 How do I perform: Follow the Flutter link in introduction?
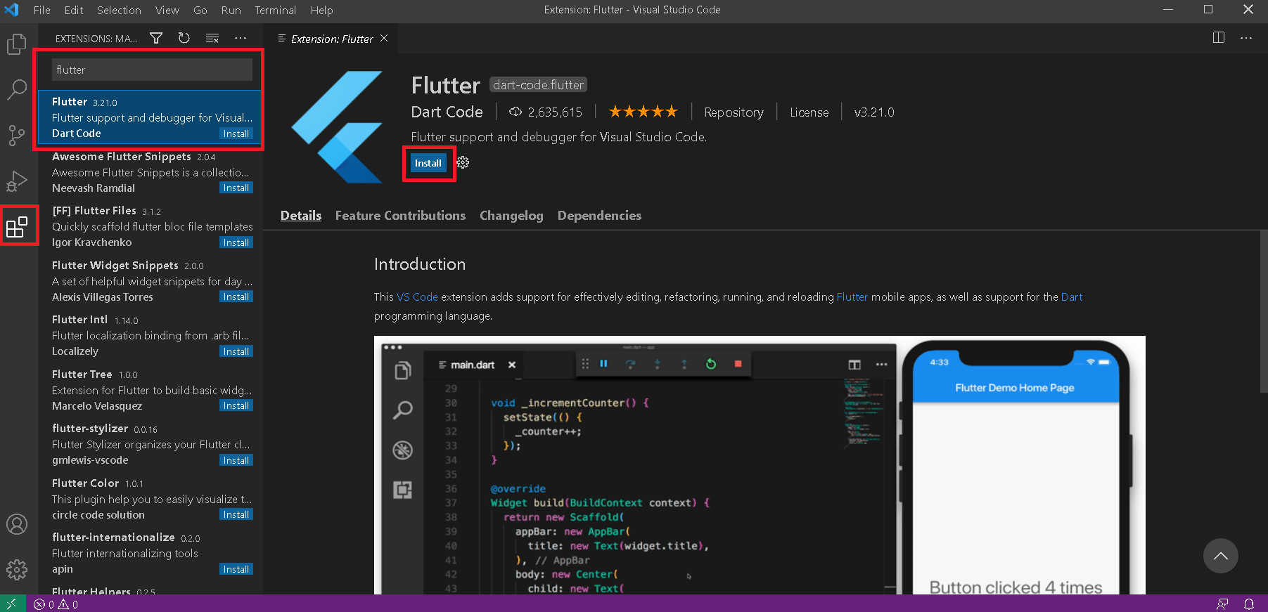coord(852,297)
